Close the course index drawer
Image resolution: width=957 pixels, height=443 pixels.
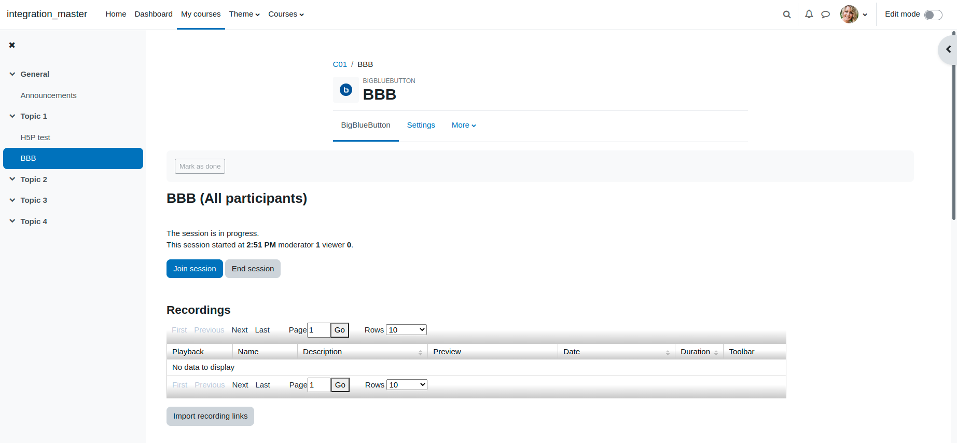tap(12, 45)
